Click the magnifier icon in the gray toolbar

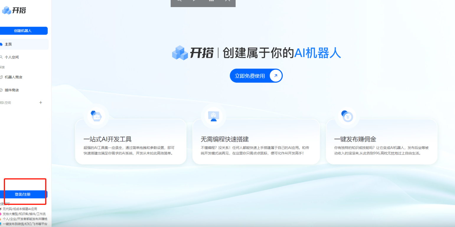click(x=179, y=1)
